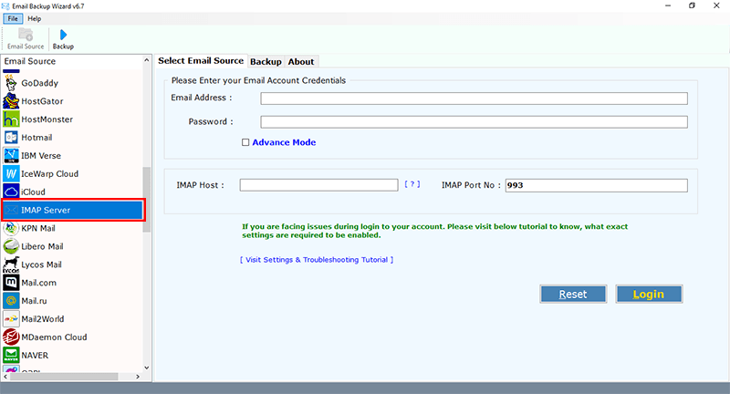Enable the Advance Mode checkbox

point(245,142)
